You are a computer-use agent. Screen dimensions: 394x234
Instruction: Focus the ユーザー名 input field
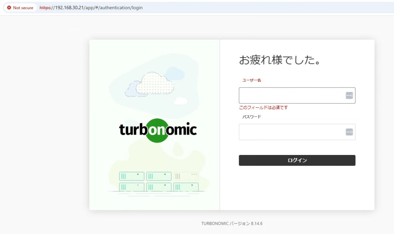click(x=297, y=96)
